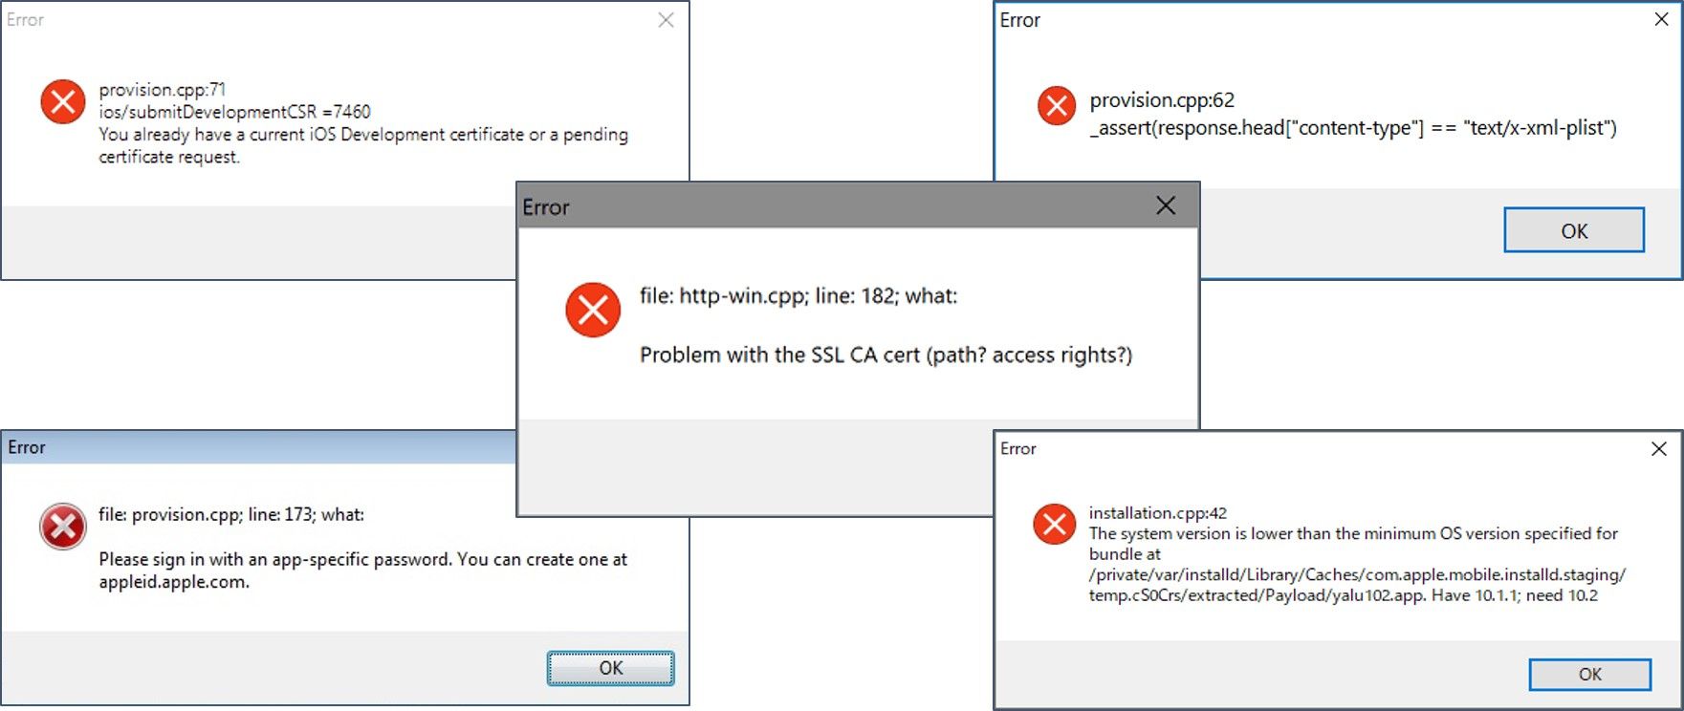1684x711 pixels.
Task: Click the gray title bar of SSL error dialog
Action: pos(832,205)
